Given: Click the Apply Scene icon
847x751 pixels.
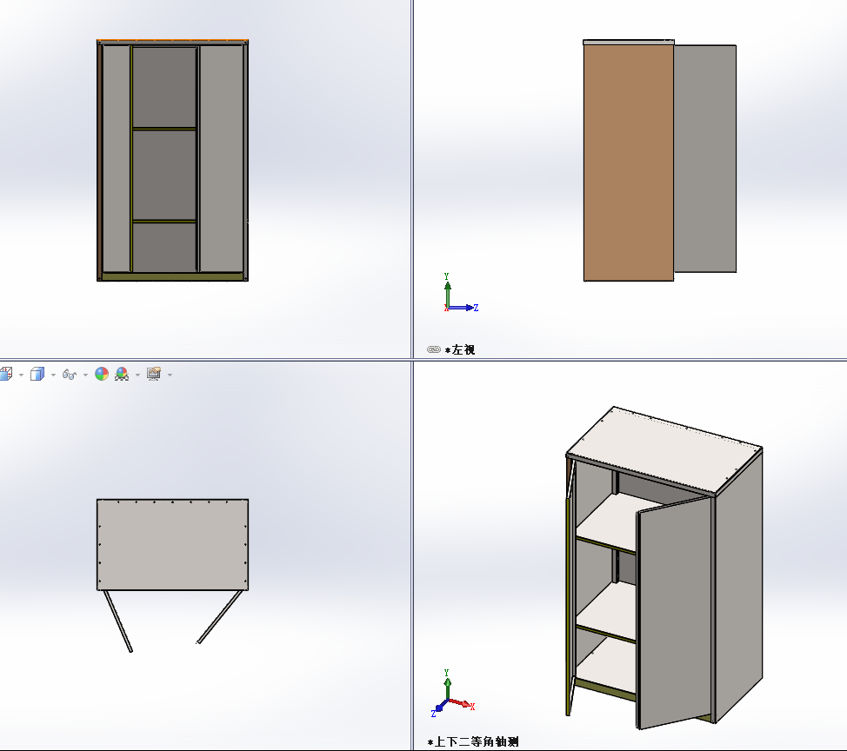Looking at the screenshot, I should [x=122, y=374].
